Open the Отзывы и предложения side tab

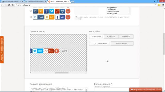2,50
